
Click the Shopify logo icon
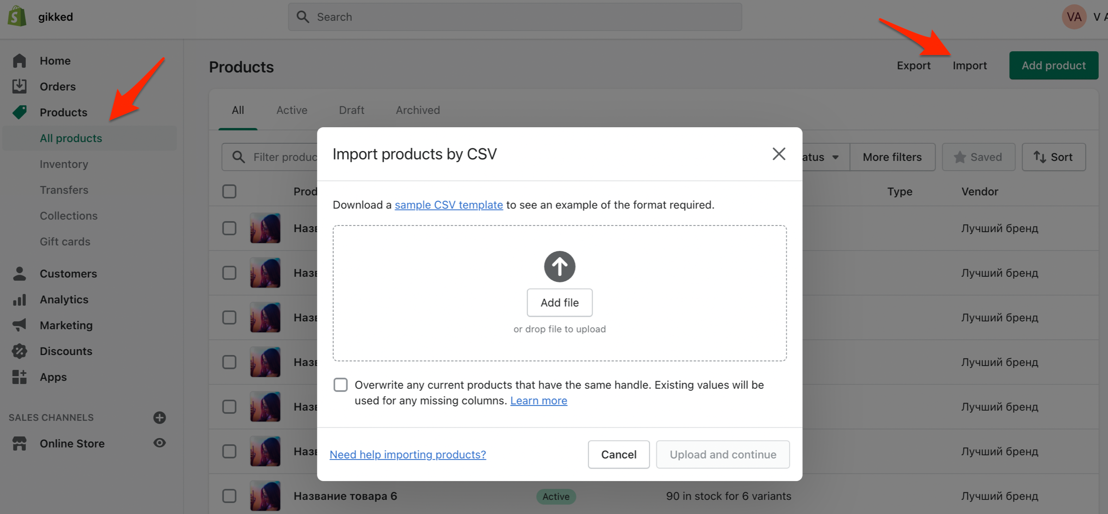[17, 16]
